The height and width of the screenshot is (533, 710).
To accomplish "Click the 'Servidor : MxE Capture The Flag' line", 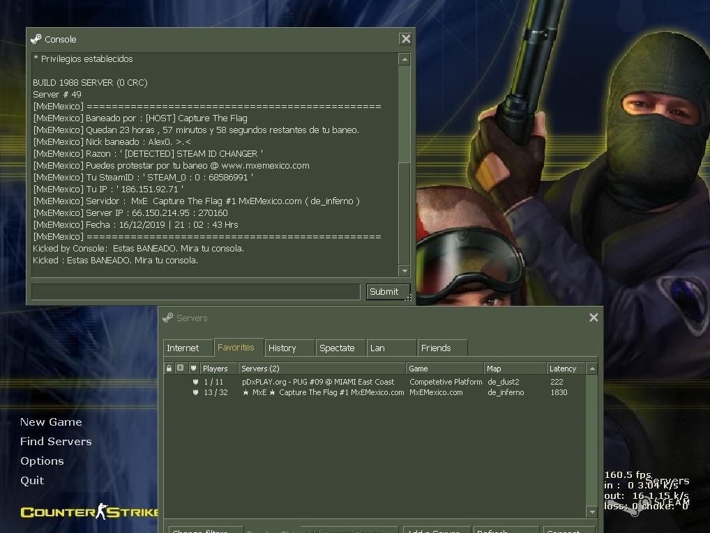I will 196,201.
